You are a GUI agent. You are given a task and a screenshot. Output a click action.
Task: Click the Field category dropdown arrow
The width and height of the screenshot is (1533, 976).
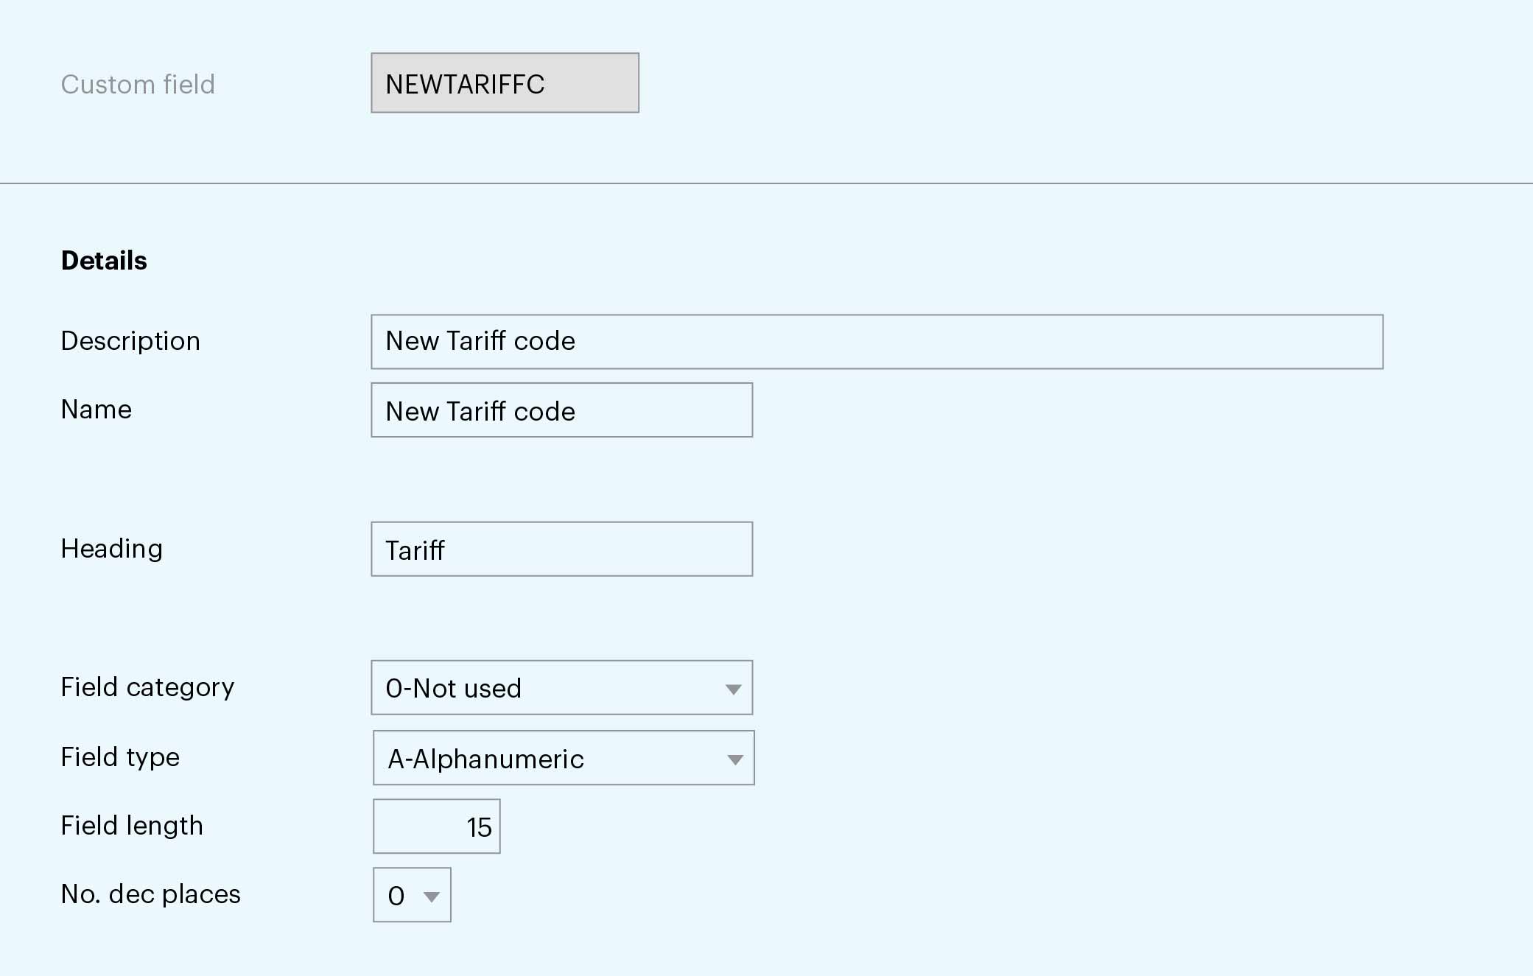click(x=733, y=689)
